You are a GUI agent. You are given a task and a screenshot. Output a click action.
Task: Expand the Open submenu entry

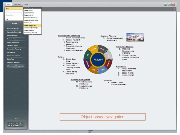(x=14, y=11)
